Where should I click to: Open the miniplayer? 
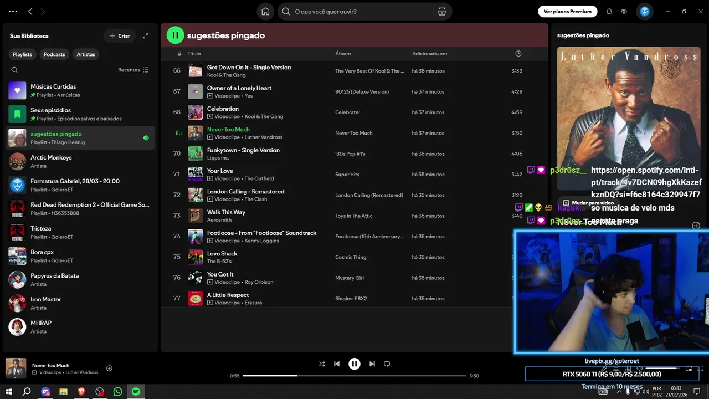[689, 368]
